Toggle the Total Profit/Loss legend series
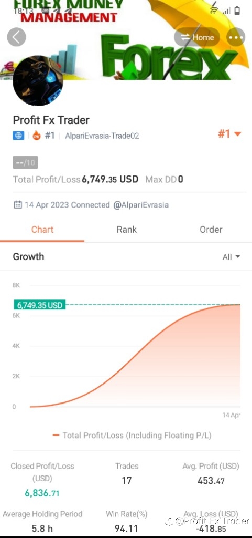 (132, 436)
